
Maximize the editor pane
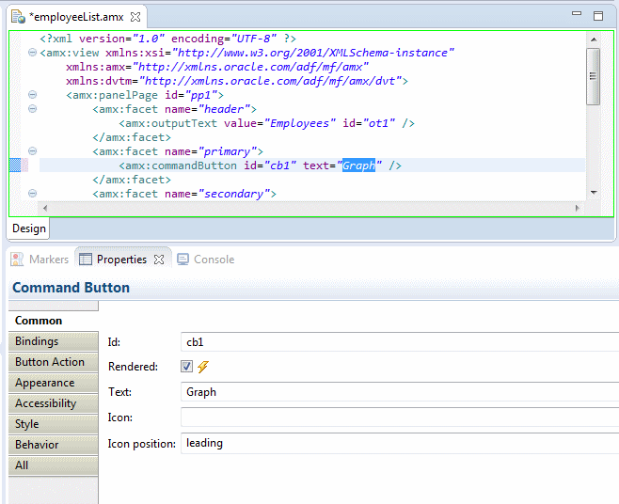(598, 16)
